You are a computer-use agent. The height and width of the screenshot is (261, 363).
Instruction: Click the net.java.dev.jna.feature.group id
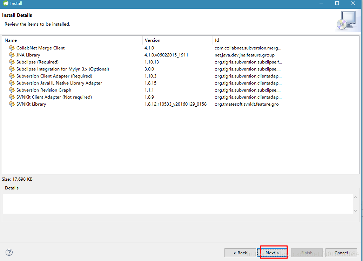click(x=244, y=55)
